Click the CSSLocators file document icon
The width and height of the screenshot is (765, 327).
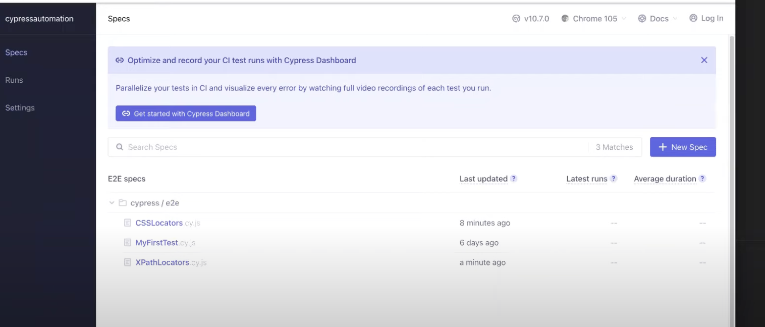pos(128,223)
